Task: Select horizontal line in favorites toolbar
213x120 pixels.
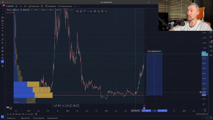Action: click(x=63, y=106)
